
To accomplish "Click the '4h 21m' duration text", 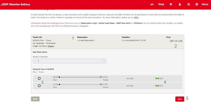I will point(130,78).
